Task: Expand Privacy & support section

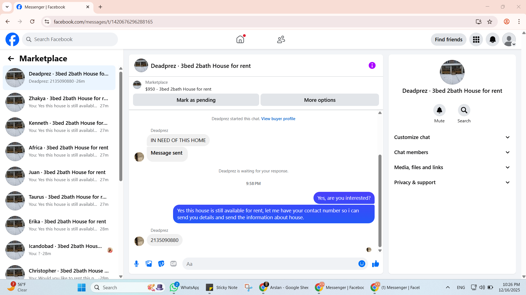Action: click(452, 183)
